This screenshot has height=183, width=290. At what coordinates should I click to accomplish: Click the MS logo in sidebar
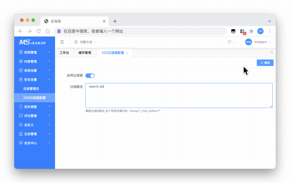tap(32, 42)
